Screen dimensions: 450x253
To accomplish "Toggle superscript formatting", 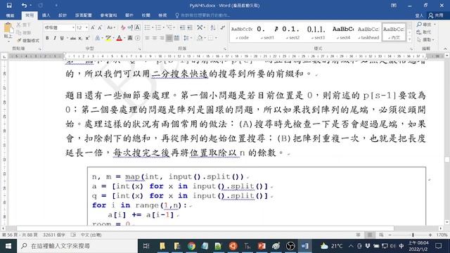I will (87, 38).
